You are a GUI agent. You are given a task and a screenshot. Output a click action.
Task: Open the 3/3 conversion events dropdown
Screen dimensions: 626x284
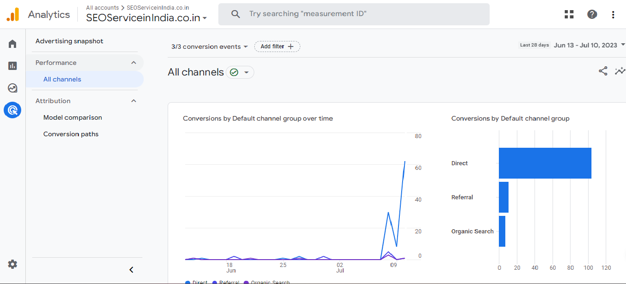click(x=210, y=46)
